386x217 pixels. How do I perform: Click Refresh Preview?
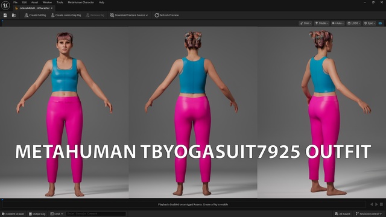166,15
